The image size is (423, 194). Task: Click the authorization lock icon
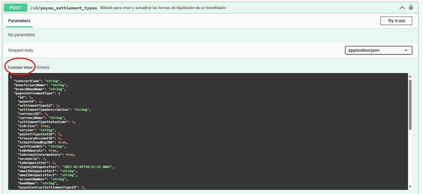tap(411, 7)
